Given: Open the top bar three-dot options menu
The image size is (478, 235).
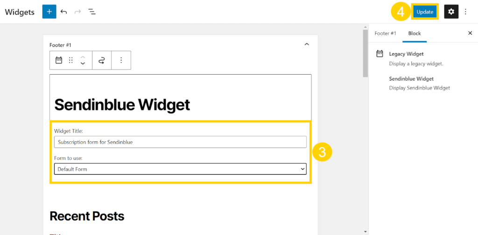Looking at the screenshot, I should click(465, 12).
